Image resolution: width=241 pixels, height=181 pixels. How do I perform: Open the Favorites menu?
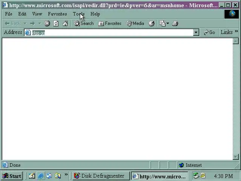coord(57,14)
